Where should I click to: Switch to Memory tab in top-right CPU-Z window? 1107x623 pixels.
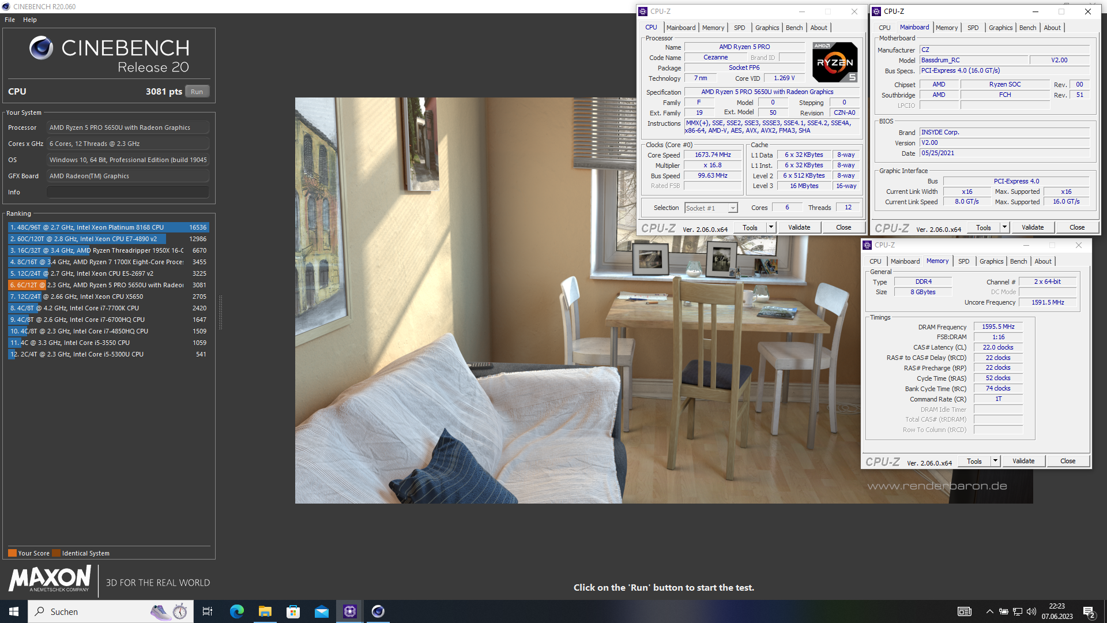pyautogui.click(x=947, y=28)
